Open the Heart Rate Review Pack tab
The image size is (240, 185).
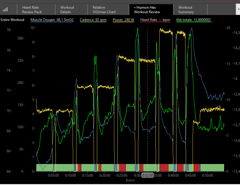tap(32, 10)
